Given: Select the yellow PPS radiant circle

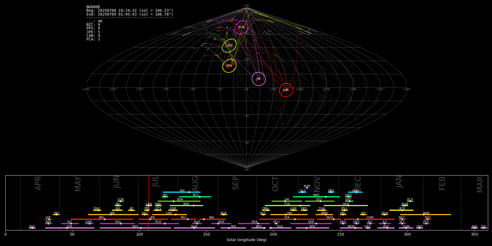Looking at the screenshot, I should pos(229,66).
